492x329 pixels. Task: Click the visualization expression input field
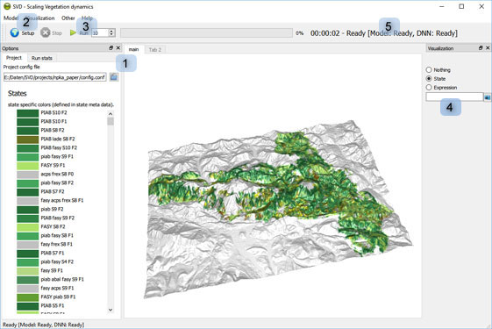click(454, 97)
